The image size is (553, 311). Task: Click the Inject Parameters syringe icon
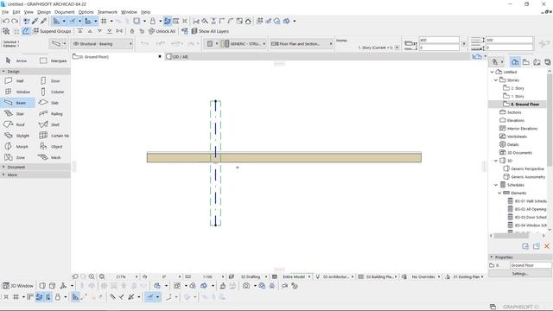(x=44, y=21)
